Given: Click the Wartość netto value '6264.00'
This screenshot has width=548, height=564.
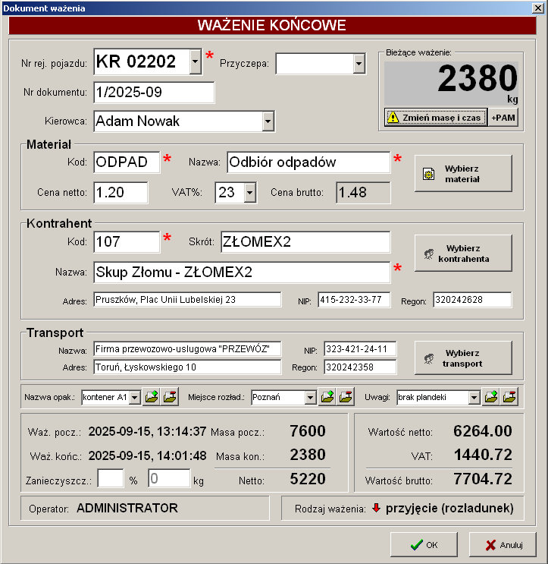Looking at the screenshot, I should (x=483, y=431).
